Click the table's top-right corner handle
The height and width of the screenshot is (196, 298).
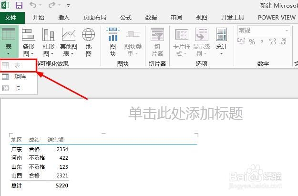[196, 135]
